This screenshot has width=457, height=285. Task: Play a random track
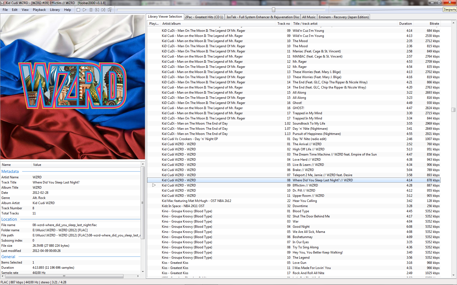[x=110, y=10]
